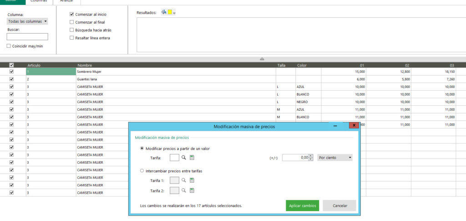Click the Artículo column header
The width and height of the screenshot is (466, 221).
pyautogui.click(x=51, y=65)
